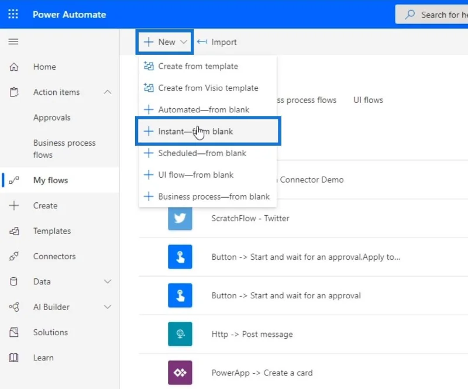Open the Learn page label

(x=43, y=357)
